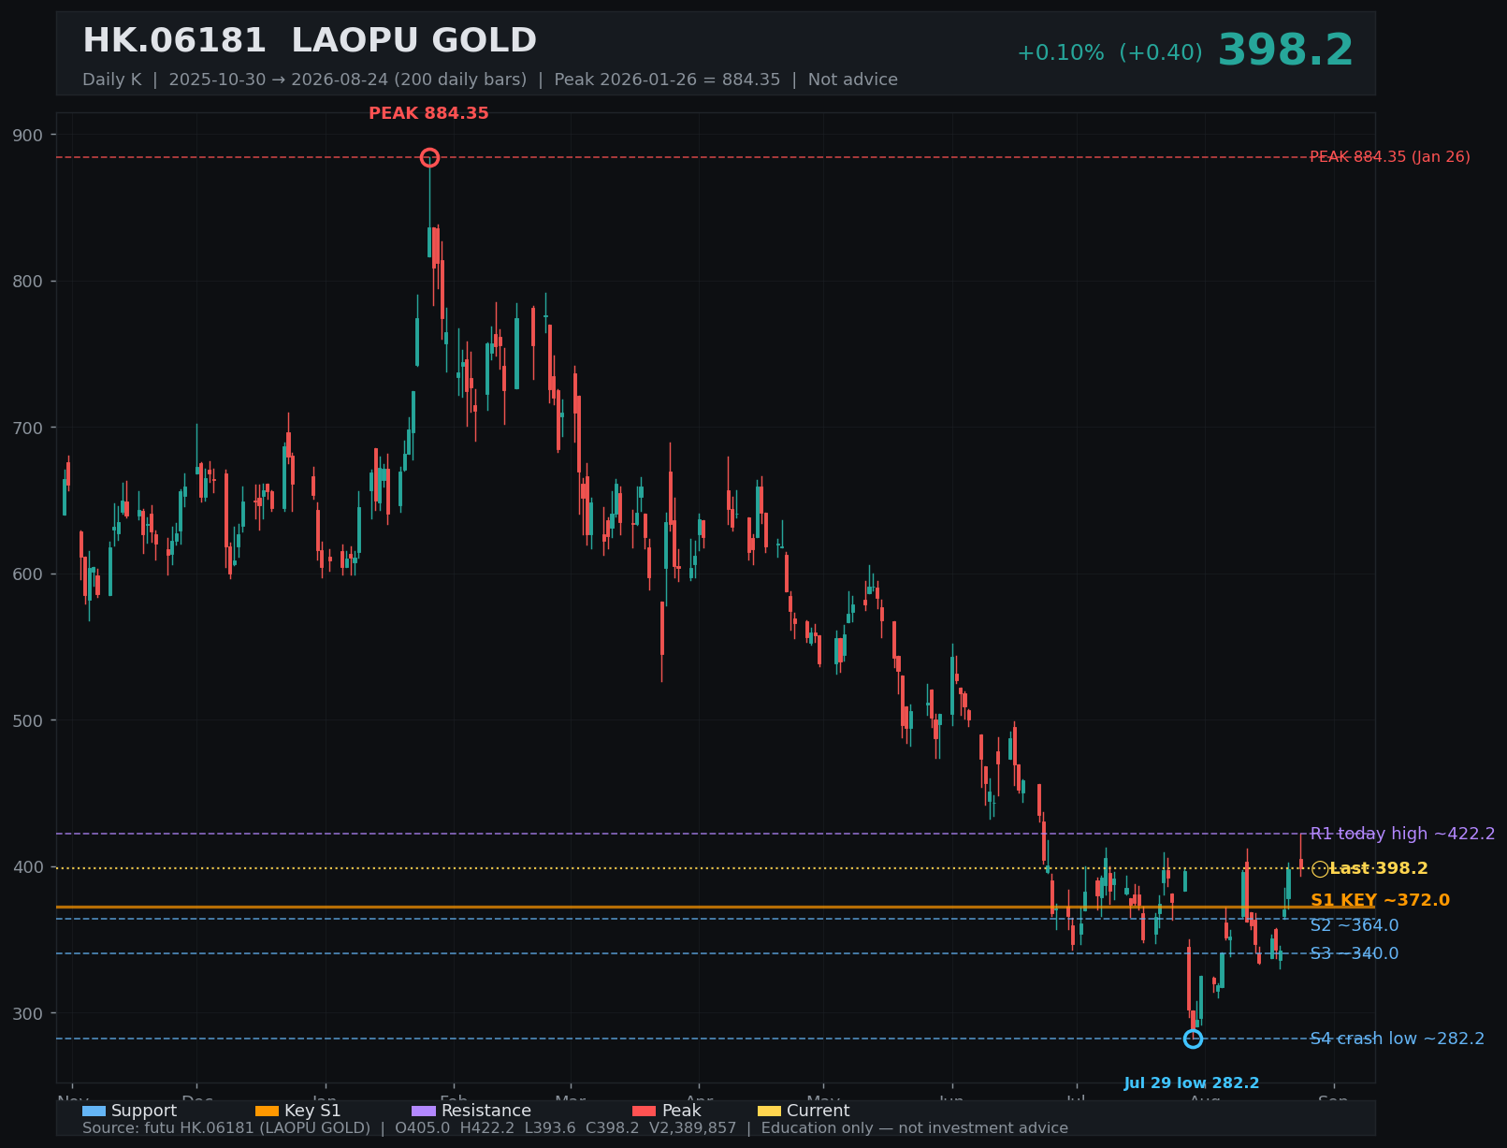Click the red Peak legend swatch

pyautogui.click(x=645, y=1111)
